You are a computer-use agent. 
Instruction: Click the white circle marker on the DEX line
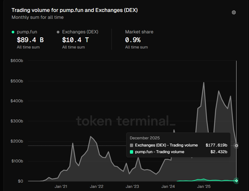(236, 145)
